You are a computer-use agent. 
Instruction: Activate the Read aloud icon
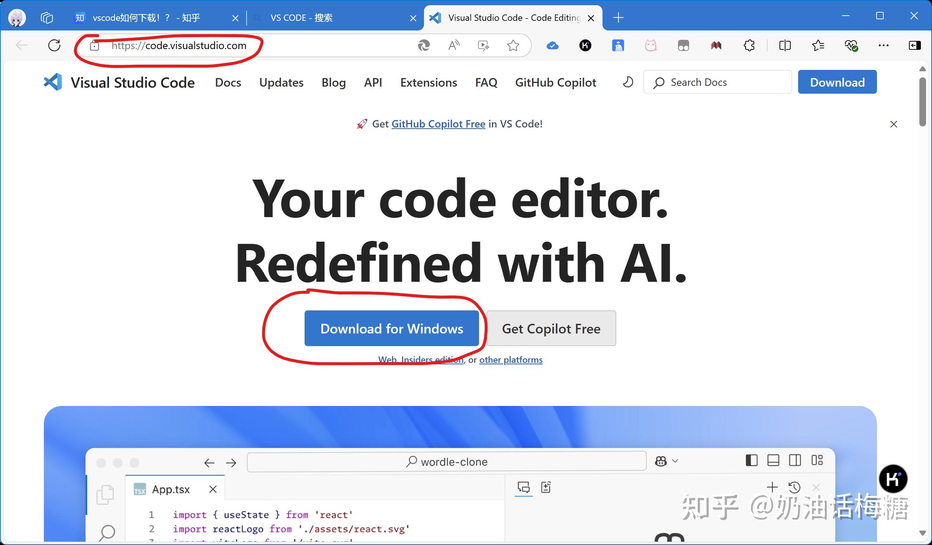(x=454, y=45)
